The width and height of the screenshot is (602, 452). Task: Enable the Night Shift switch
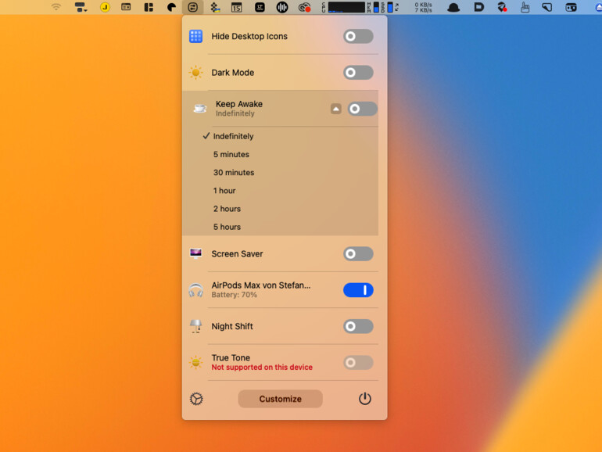(358, 326)
